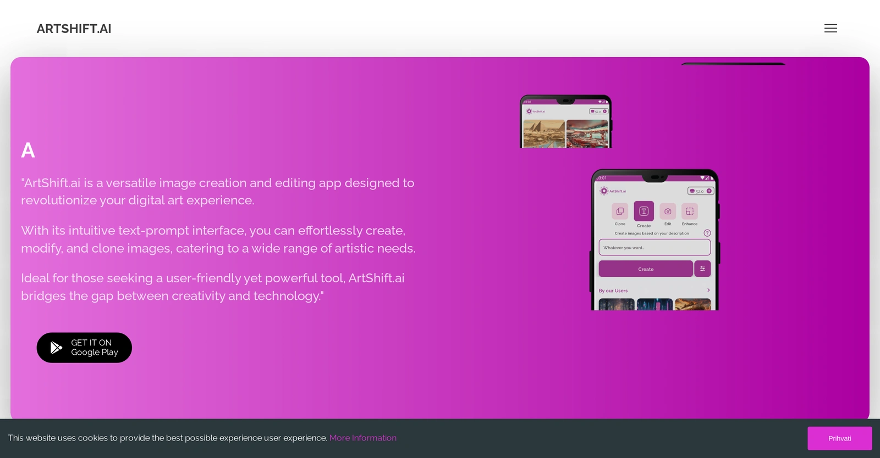Click the ArtShift.ai flower logo in large phone
This screenshot has height=458, width=880.
point(604,191)
